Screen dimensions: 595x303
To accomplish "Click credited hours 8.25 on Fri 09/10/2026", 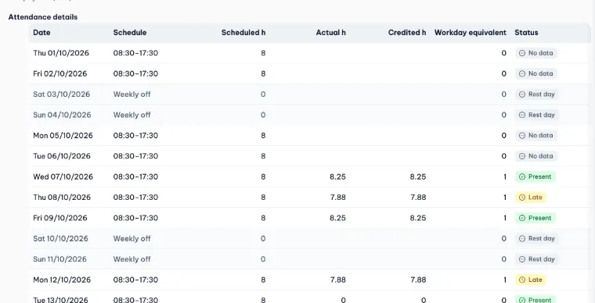I will coord(418,218).
